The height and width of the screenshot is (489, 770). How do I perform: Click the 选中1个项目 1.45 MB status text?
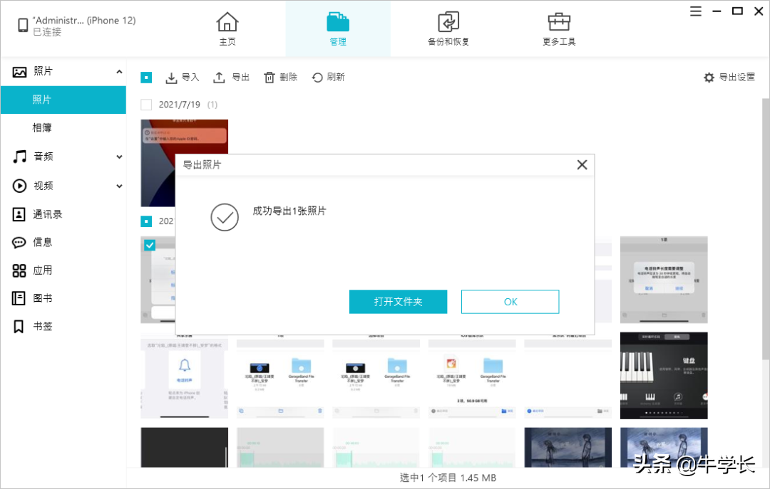447,478
